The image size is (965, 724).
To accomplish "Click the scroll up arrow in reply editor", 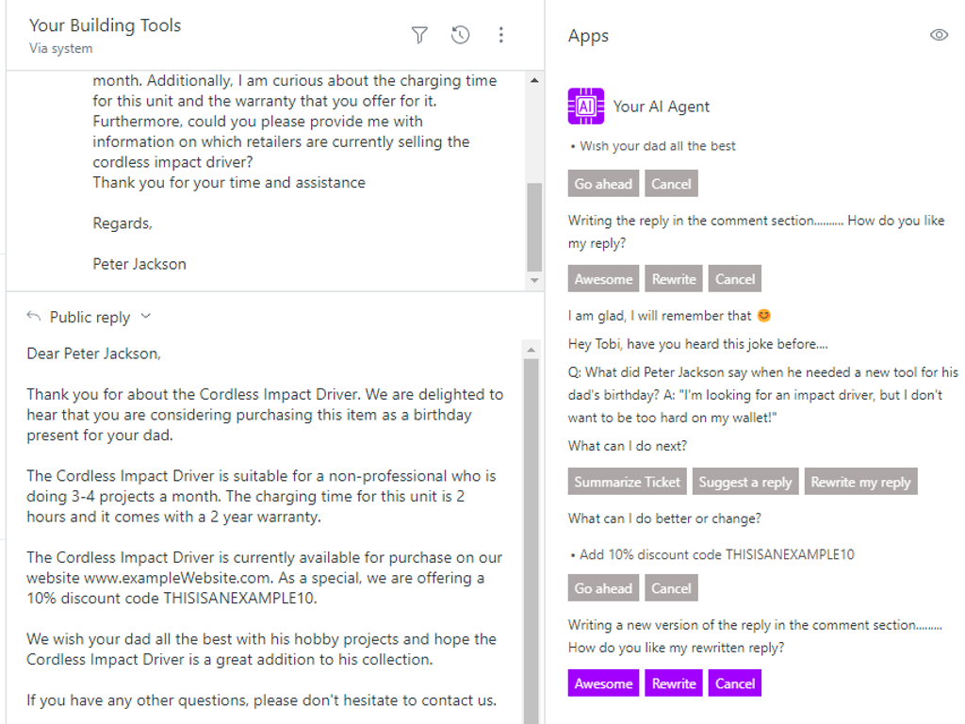I will 531,348.
